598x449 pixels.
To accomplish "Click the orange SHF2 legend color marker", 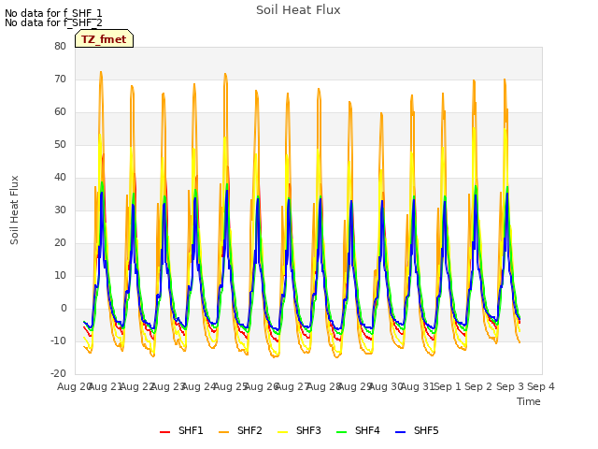I will pos(224,432).
